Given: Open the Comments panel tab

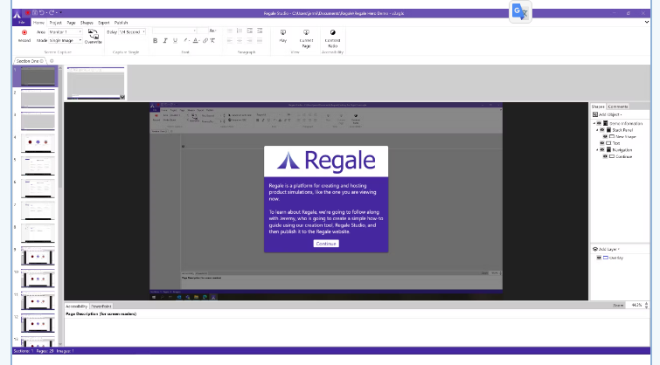Looking at the screenshot, I should pos(617,107).
